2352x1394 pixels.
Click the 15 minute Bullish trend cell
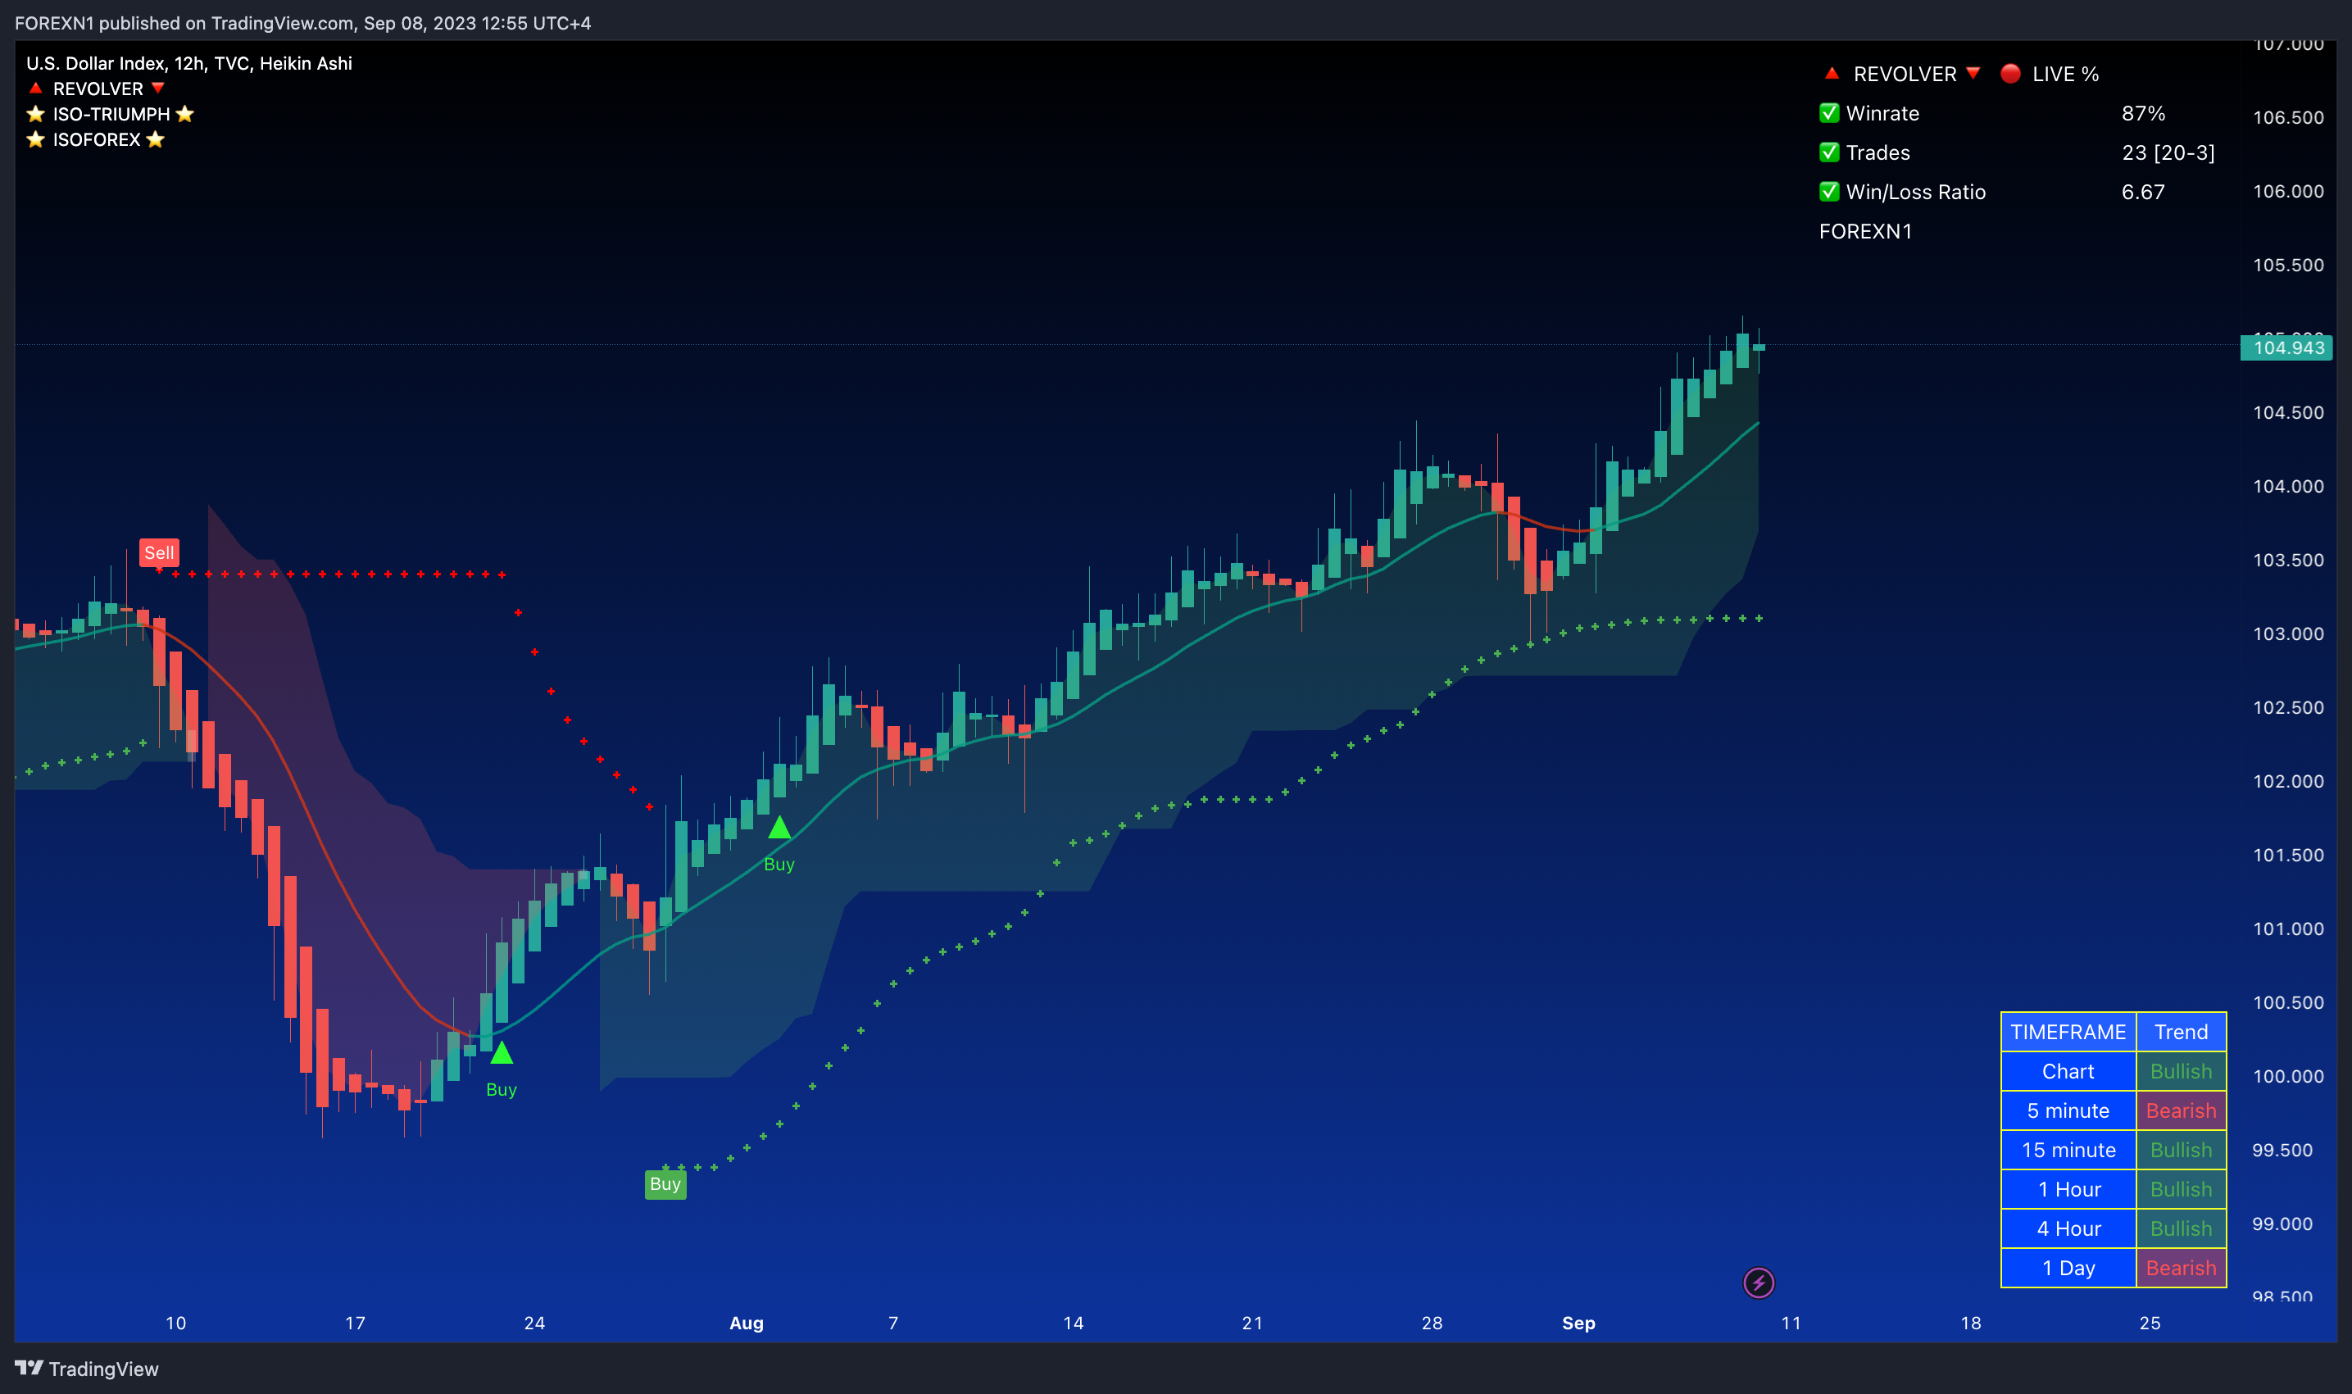pos(2181,1150)
